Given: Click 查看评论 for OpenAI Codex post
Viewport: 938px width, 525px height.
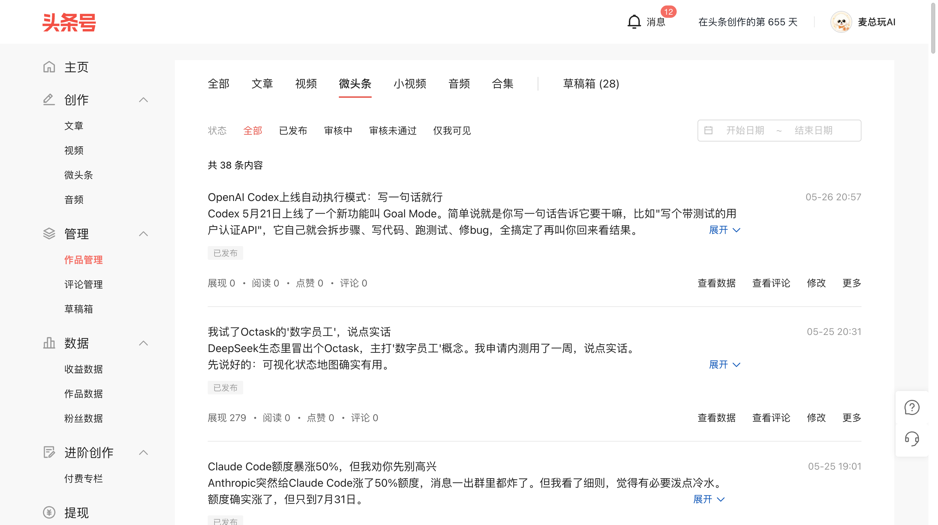Looking at the screenshot, I should tap(771, 283).
